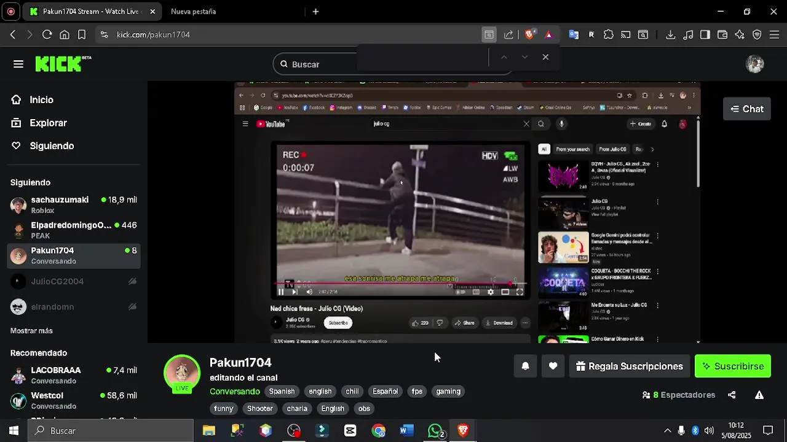Open CapCut from taskbar
Image resolution: width=787 pixels, height=442 pixels.
pos(350,431)
